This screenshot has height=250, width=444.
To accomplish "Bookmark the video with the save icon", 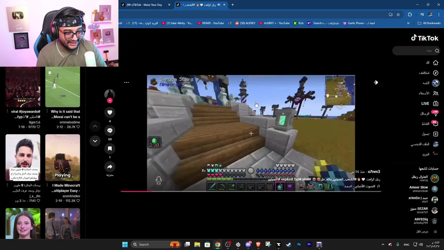I will 110,149.
